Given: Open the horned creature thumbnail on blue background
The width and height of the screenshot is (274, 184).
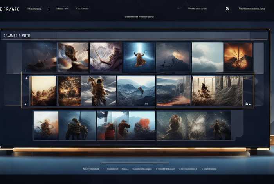Looking at the screenshot, I should (139, 57).
